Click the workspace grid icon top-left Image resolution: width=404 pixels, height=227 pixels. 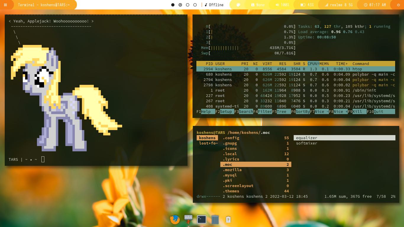[4, 5]
